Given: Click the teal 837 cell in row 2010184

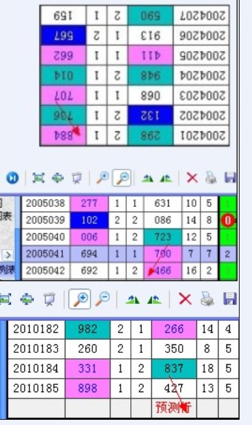Looking at the screenshot, I should pos(174,368).
